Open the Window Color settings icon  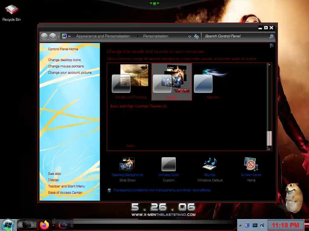tap(169, 164)
